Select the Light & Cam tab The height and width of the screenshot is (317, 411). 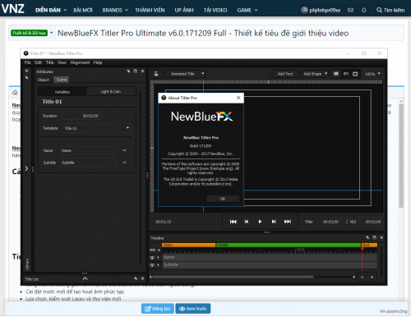111,91
